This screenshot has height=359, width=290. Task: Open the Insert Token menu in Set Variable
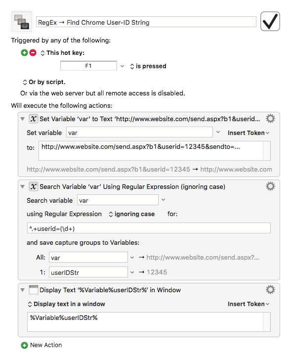(x=249, y=133)
